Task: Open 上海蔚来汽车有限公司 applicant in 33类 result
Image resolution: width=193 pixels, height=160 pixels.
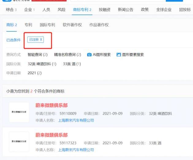Action: (x=76, y=150)
